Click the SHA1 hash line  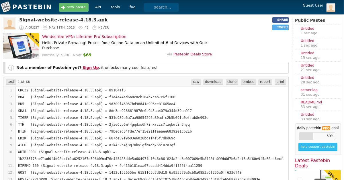(x=105, y=111)
